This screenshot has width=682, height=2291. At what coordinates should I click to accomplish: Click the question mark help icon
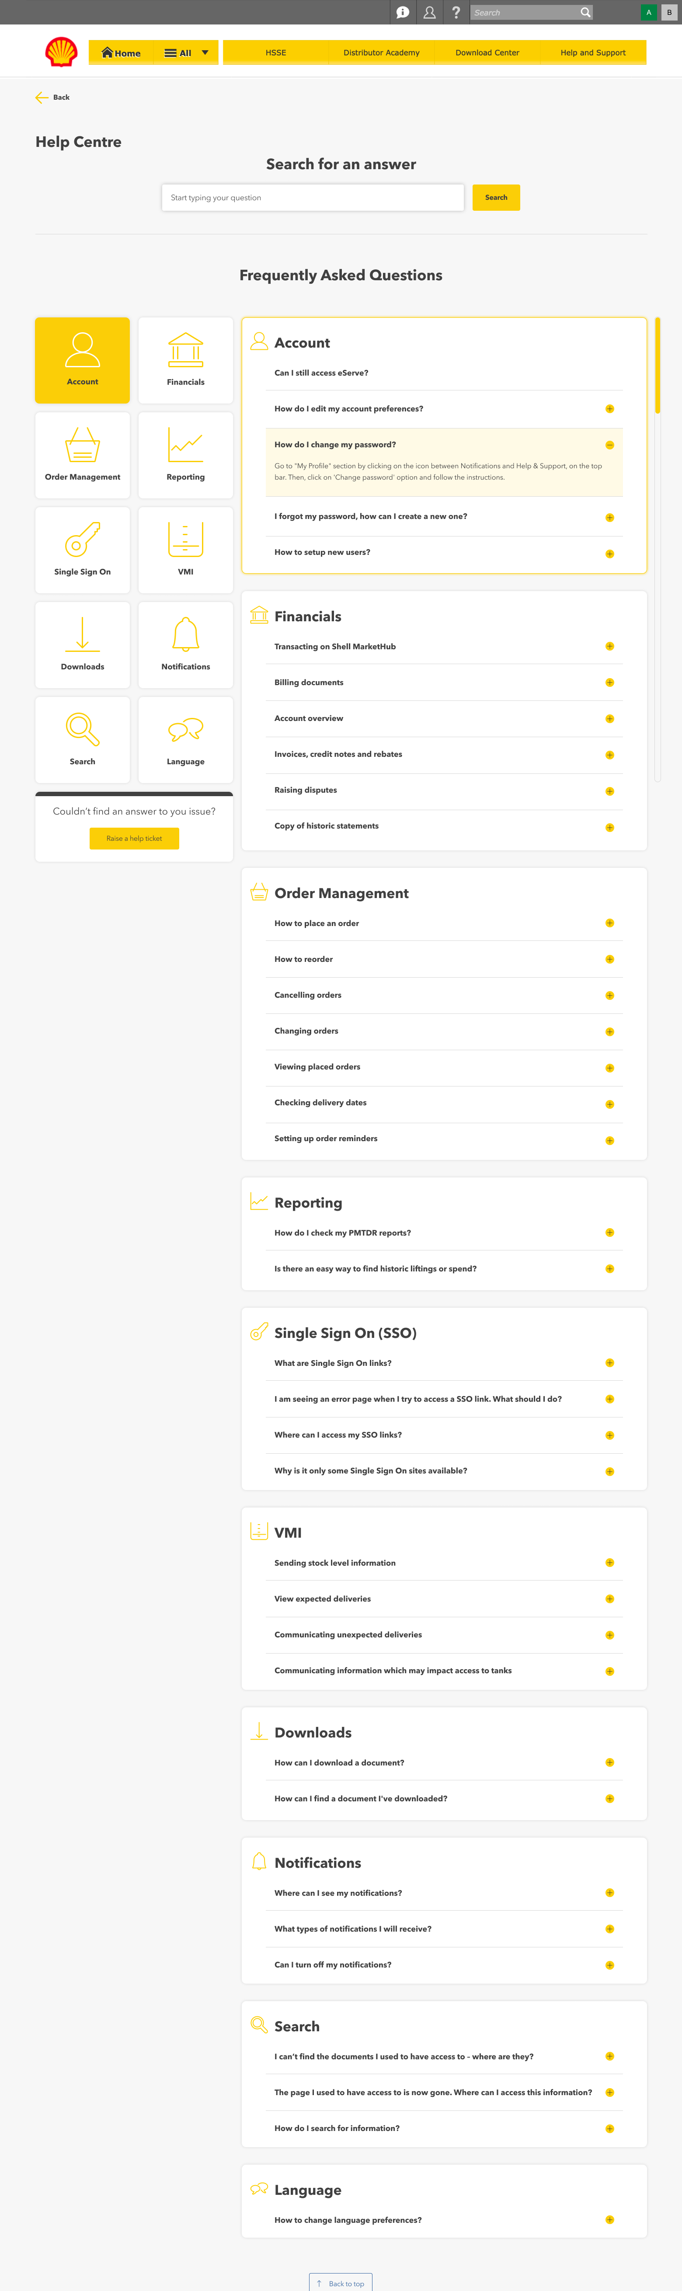456,12
